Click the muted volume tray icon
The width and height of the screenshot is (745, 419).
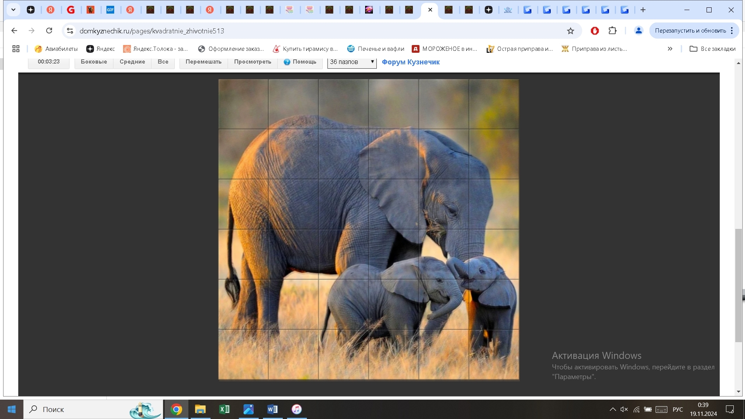(x=624, y=409)
